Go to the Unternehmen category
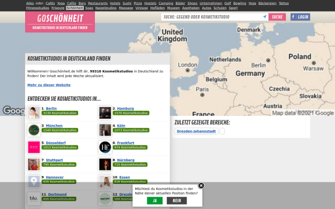Viewport: 335px width, 209px height. [x=211, y=3]
